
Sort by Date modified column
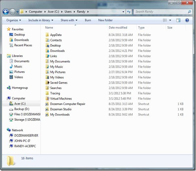[118, 28]
